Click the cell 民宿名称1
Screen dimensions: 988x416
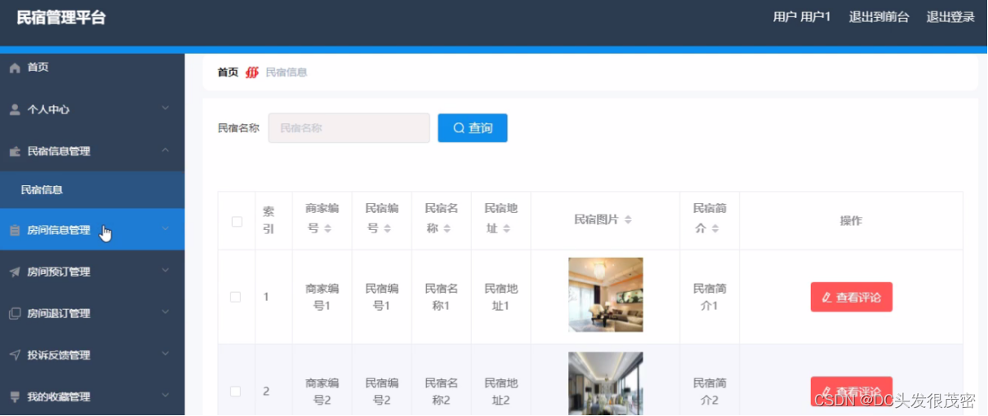(441, 297)
